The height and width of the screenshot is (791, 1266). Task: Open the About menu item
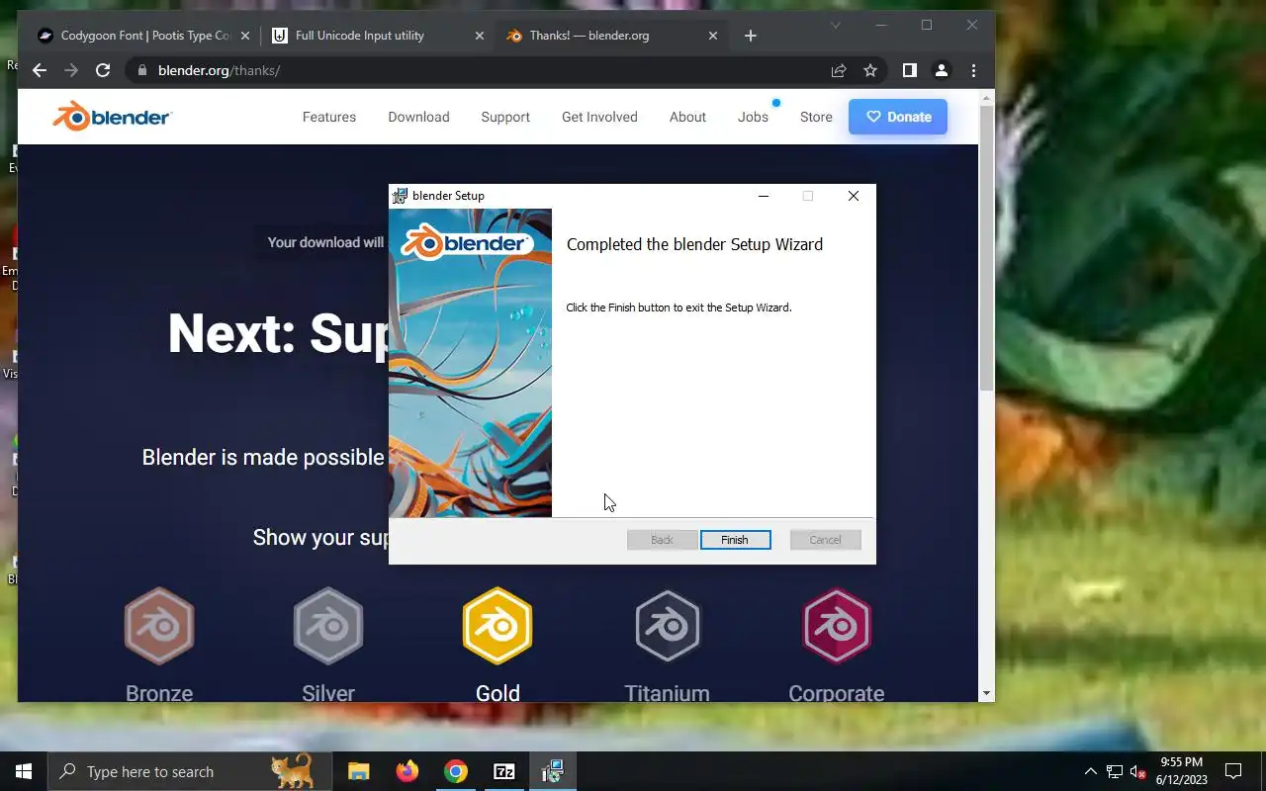pos(687,117)
